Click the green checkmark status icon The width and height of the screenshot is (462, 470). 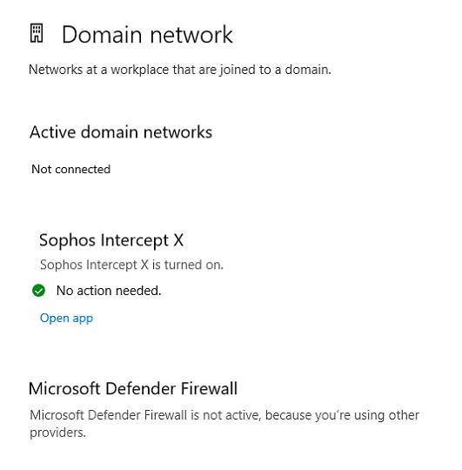coord(38,291)
